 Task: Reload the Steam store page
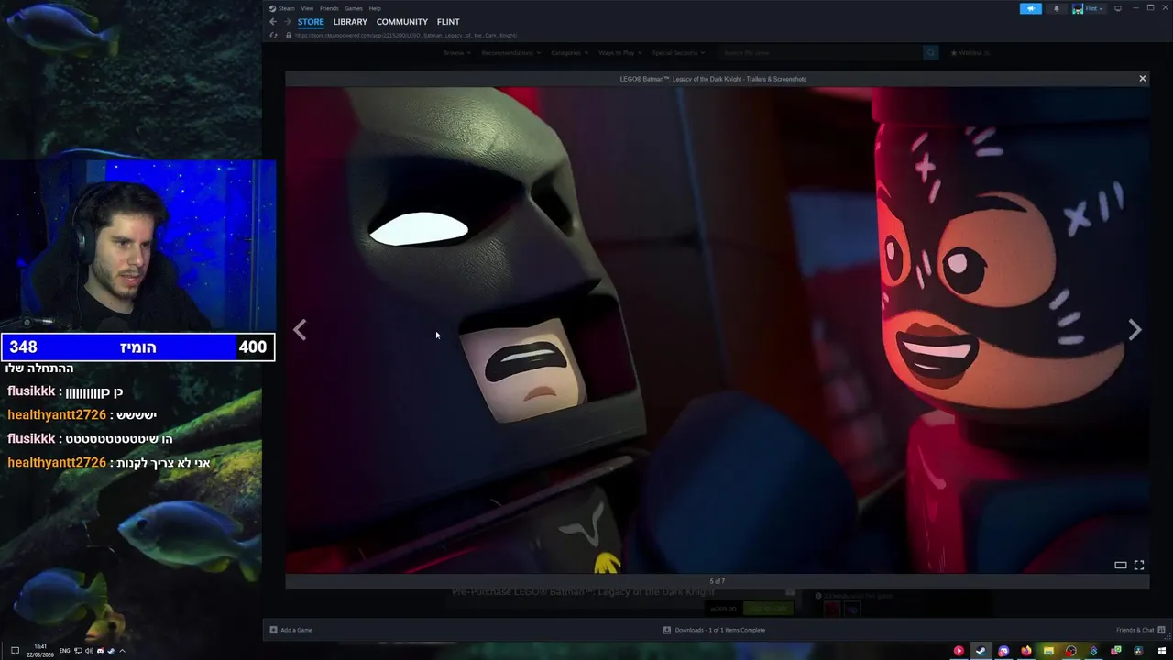[273, 36]
